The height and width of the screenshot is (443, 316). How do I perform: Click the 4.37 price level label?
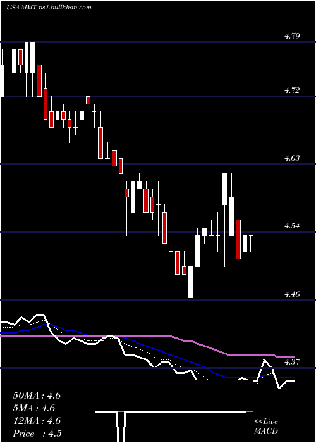pyautogui.click(x=292, y=361)
